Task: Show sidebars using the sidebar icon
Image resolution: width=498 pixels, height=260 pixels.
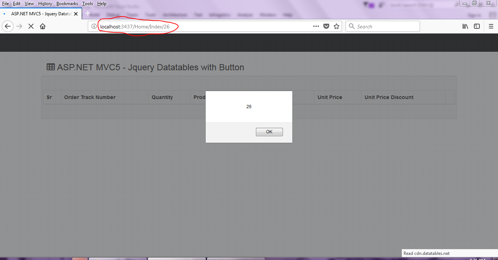Action: coord(477,26)
